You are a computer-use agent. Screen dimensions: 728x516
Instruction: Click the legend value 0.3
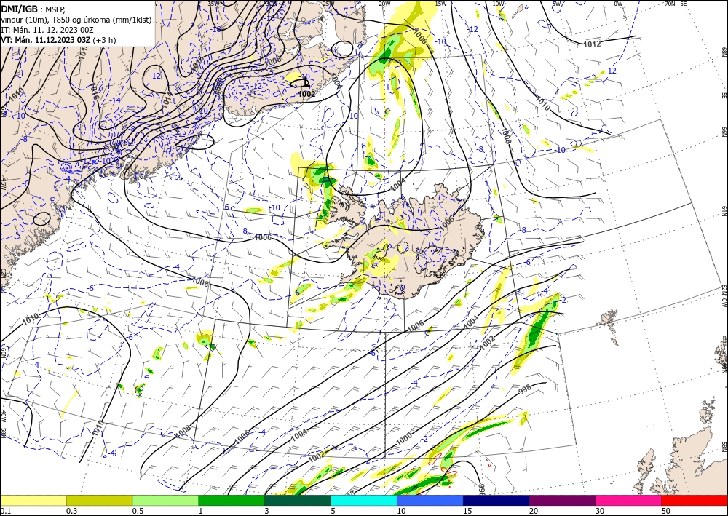(71, 511)
